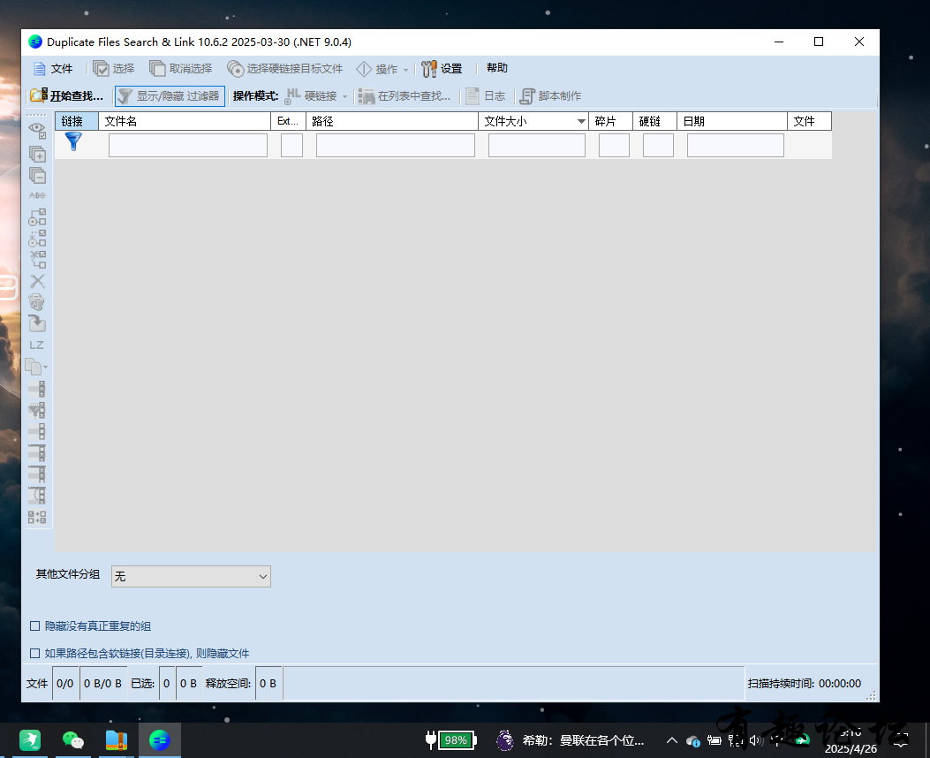Click the recycle bin sidebar icon
The width and height of the screenshot is (930, 758).
coord(37,302)
